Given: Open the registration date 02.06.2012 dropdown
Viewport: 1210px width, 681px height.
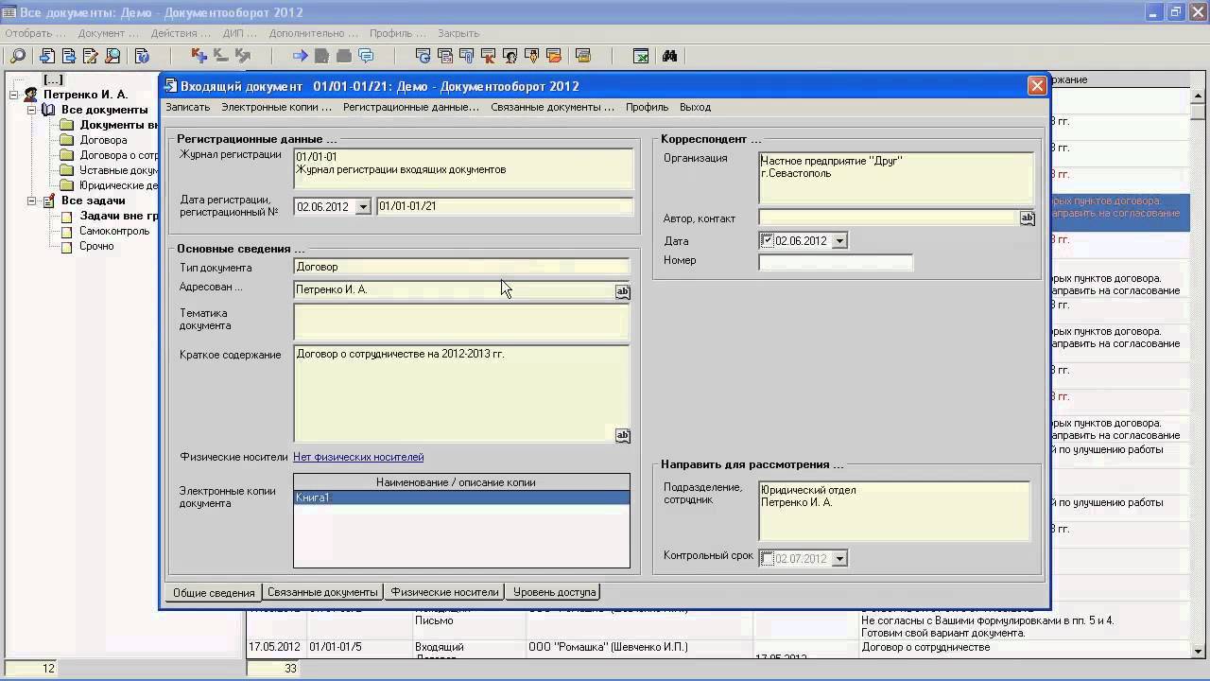Looking at the screenshot, I should point(363,206).
